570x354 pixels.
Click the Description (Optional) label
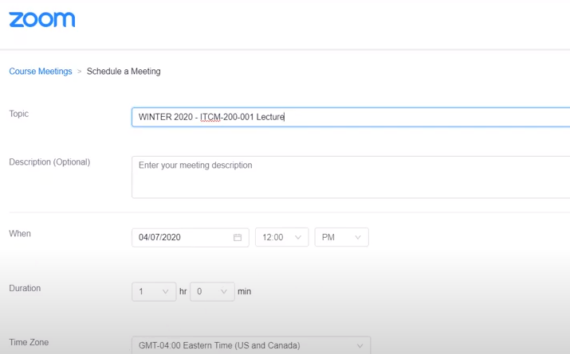(x=49, y=162)
